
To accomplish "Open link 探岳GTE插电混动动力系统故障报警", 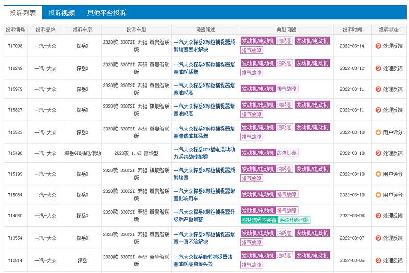I will click(x=204, y=153).
